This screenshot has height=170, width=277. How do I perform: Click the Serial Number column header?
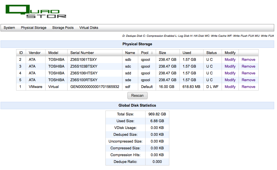[95, 53]
